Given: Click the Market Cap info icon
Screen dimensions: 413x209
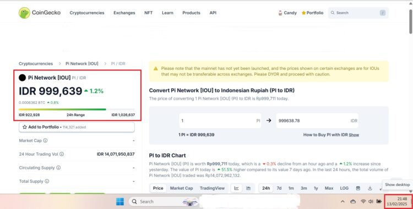Looking at the screenshot, I should (x=45, y=141).
